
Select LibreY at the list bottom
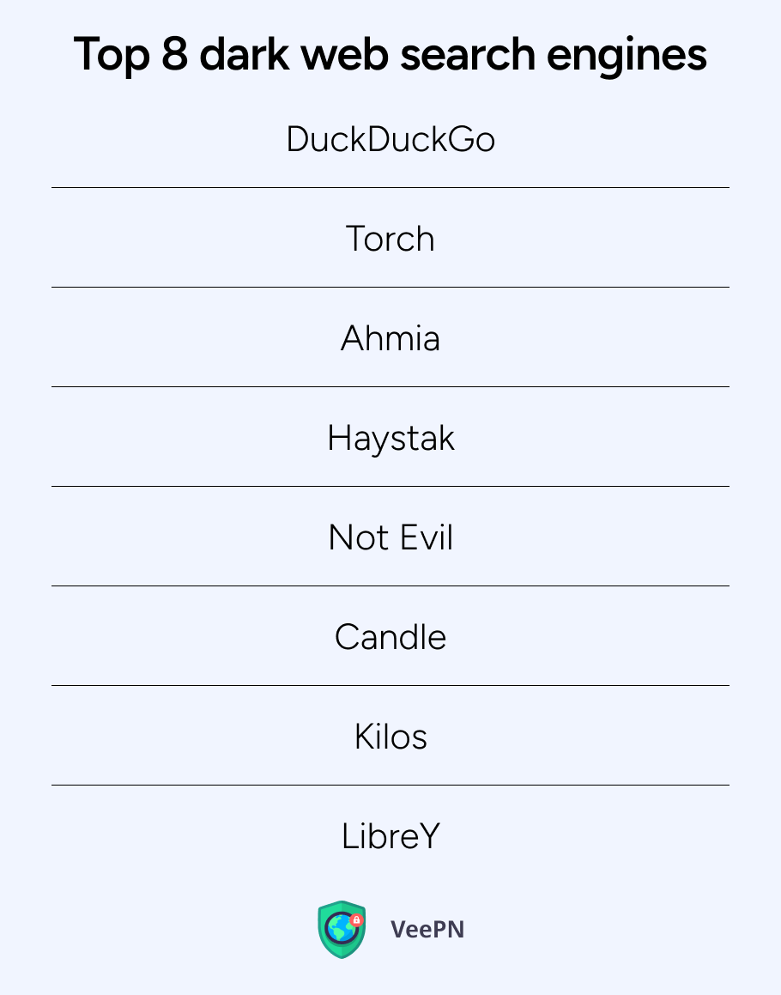pos(390,836)
